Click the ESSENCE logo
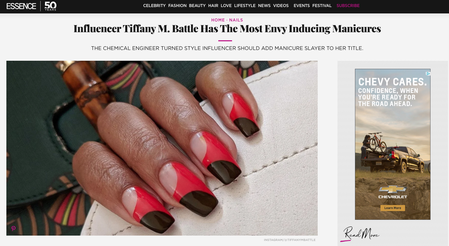 point(21,6)
